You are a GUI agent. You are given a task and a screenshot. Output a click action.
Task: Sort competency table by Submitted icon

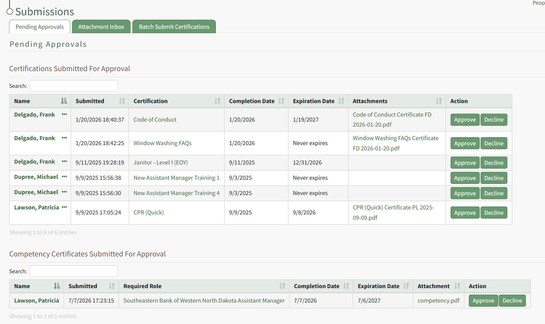point(112,286)
